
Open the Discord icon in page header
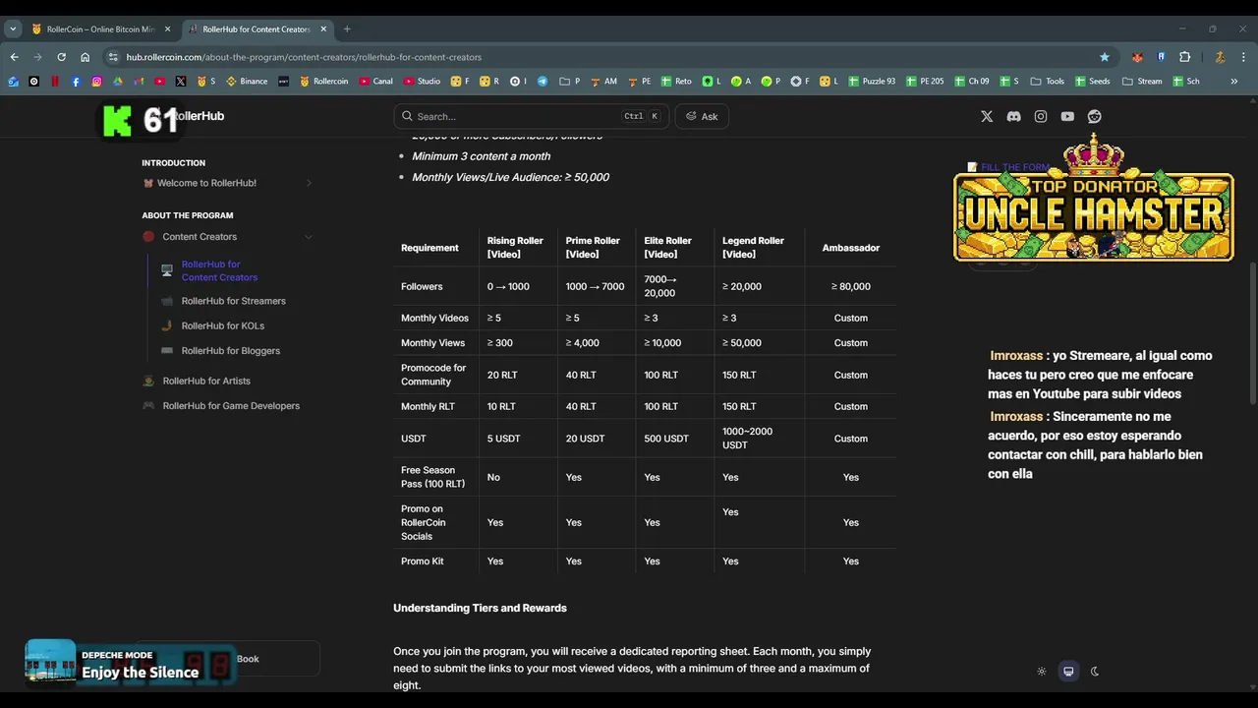(x=1013, y=116)
